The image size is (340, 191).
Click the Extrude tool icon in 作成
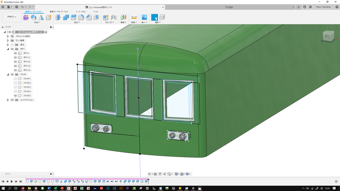click(x=33, y=18)
